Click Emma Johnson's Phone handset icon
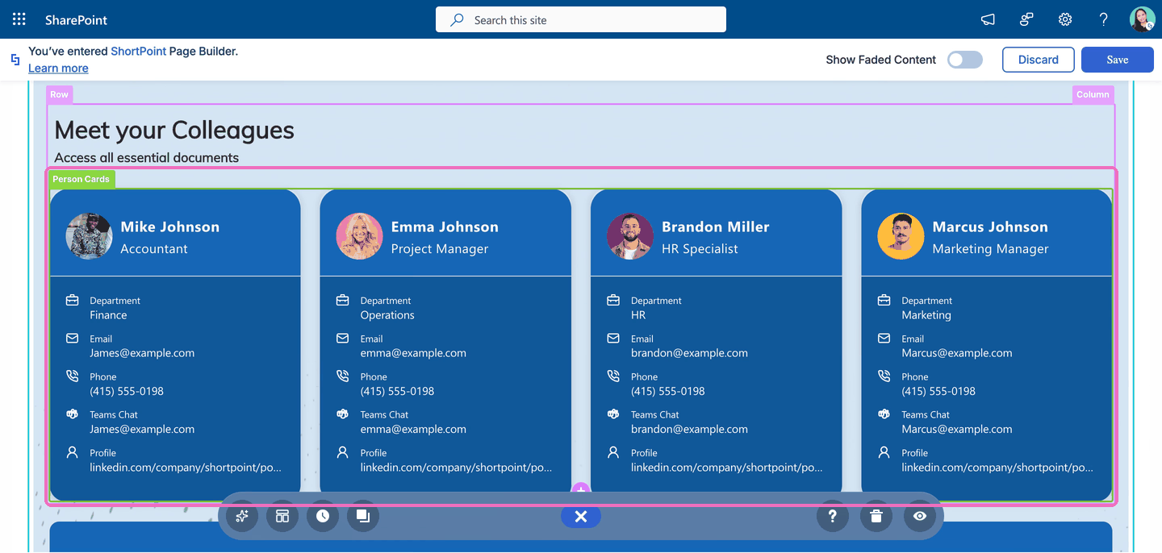The height and width of the screenshot is (553, 1162). [343, 376]
